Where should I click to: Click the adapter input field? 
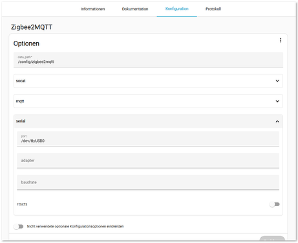tap(148, 161)
